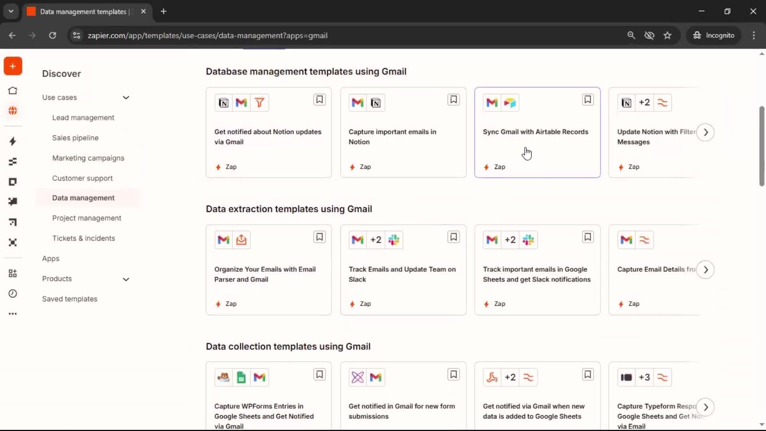Click the Incognito profile indicator

pyautogui.click(x=714, y=35)
